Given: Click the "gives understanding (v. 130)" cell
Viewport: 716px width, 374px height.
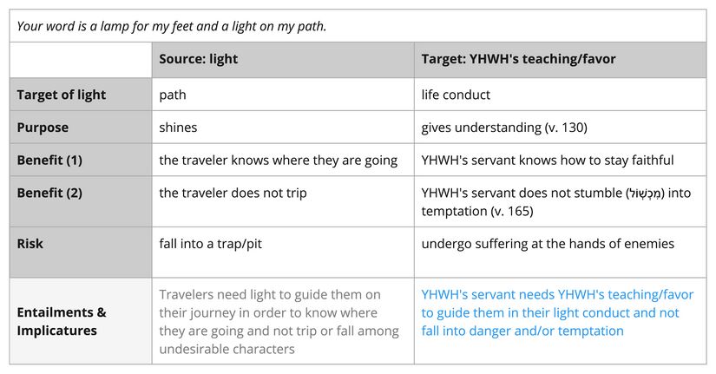Looking at the screenshot, I should coord(504,128).
